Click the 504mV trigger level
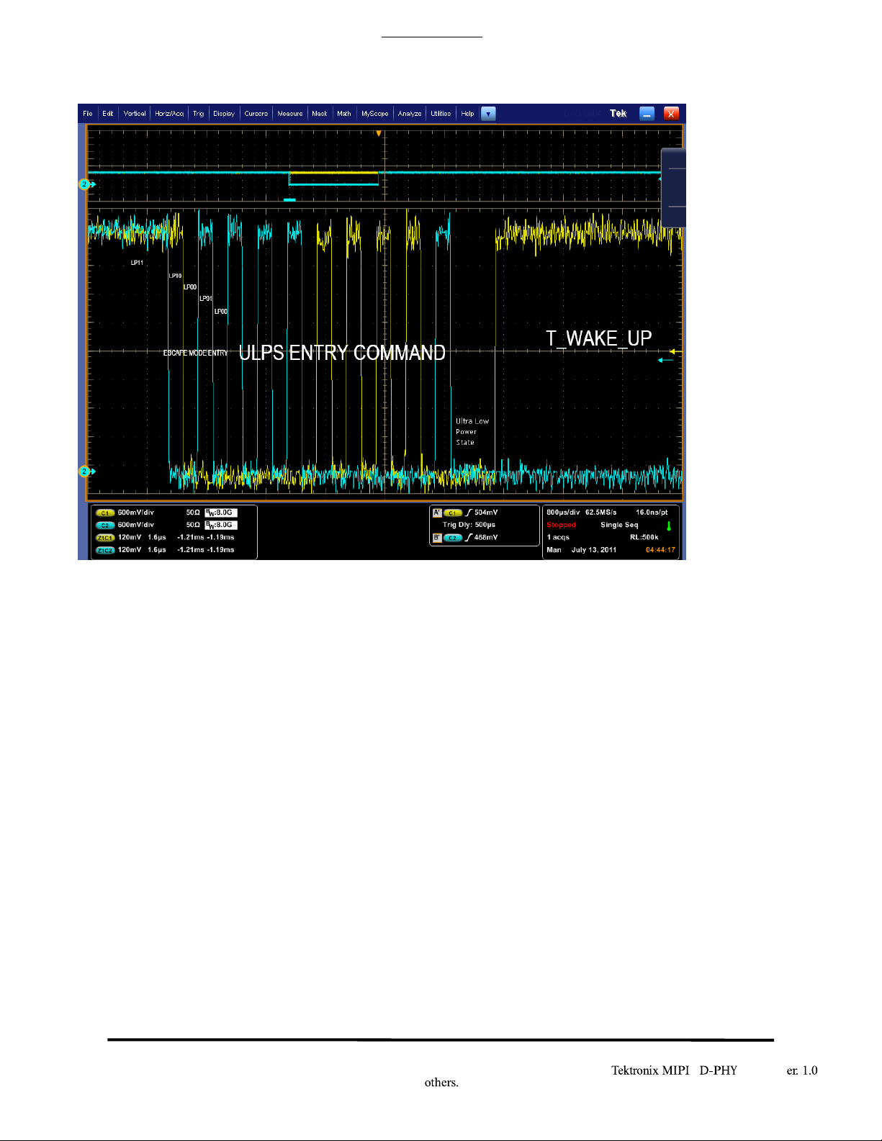 coord(486,513)
